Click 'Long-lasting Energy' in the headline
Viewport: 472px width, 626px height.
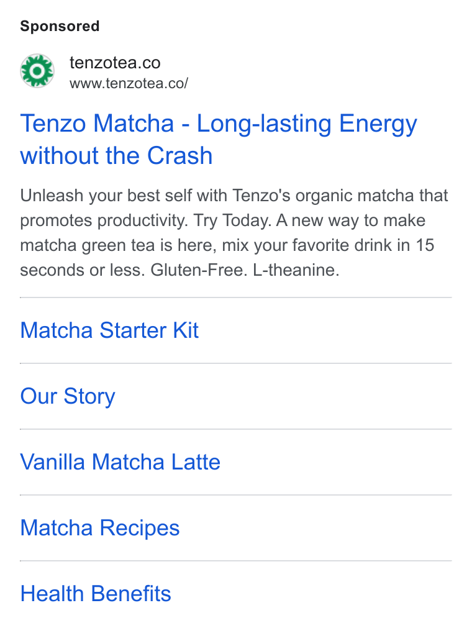click(307, 124)
